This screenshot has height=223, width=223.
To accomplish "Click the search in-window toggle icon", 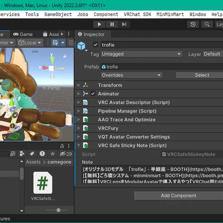I will [x=13, y=154].
